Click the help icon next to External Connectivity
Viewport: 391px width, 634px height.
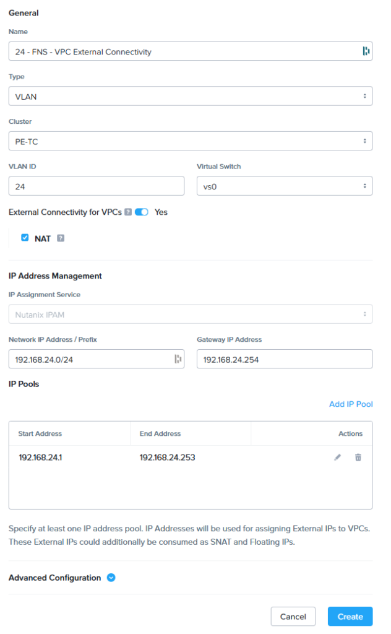coord(128,212)
